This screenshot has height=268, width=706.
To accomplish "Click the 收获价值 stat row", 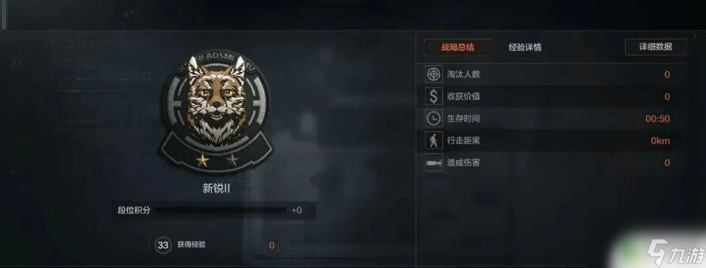I will point(556,96).
